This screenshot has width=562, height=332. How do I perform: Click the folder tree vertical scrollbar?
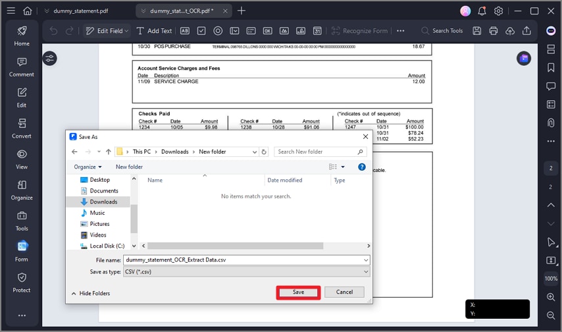pyautogui.click(x=134, y=219)
